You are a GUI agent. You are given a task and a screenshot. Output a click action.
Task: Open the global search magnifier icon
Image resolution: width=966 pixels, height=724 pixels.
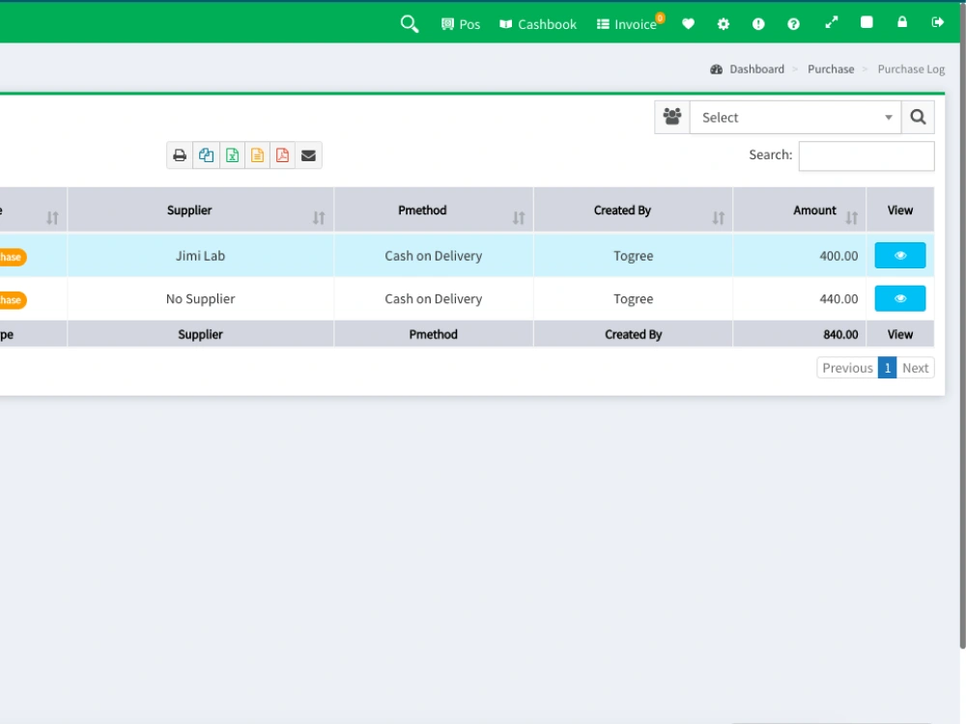point(409,23)
